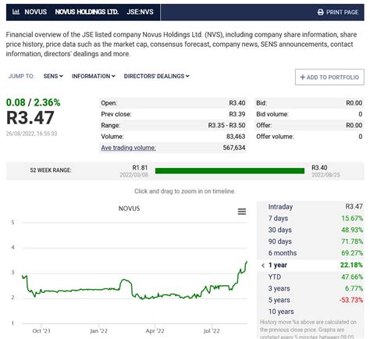Click the green 52 week range bar
This screenshot has height=339, width=370.
pos(229,171)
